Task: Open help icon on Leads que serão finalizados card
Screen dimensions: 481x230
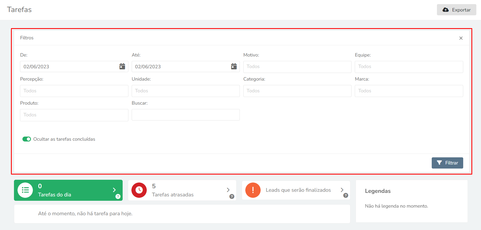Action: point(346,195)
